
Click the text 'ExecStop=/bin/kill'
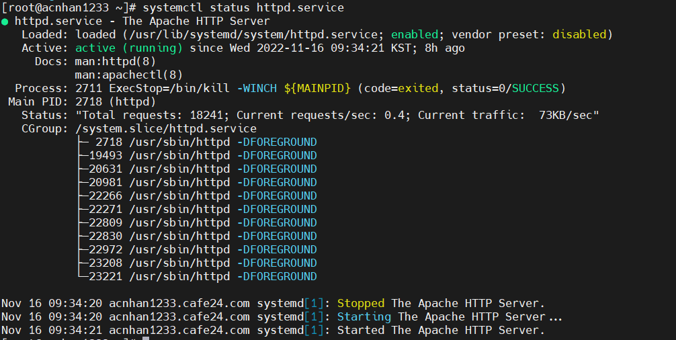click(x=169, y=88)
